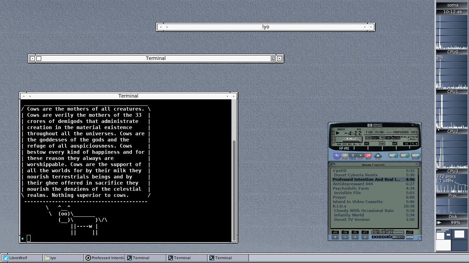Pause playback with the PAUSE button

click(x=353, y=155)
